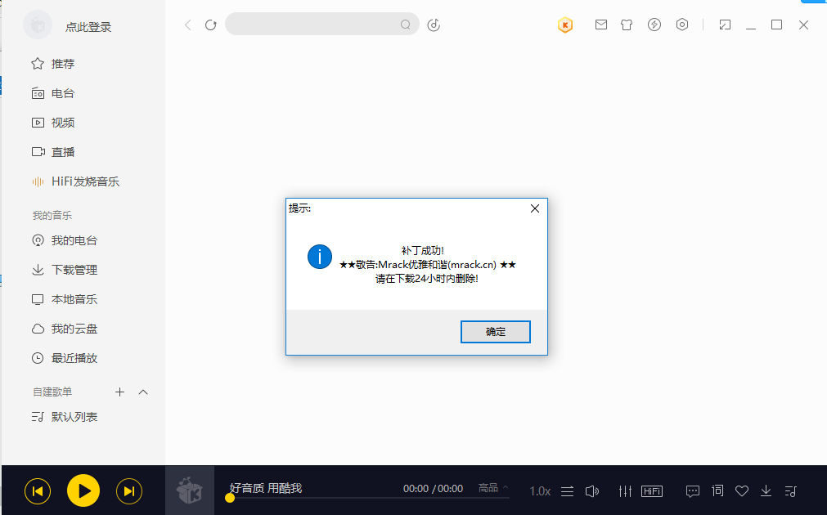The image size is (827, 515).
Task: Open the hexagon settings icon
Action: pyautogui.click(x=682, y=25)
